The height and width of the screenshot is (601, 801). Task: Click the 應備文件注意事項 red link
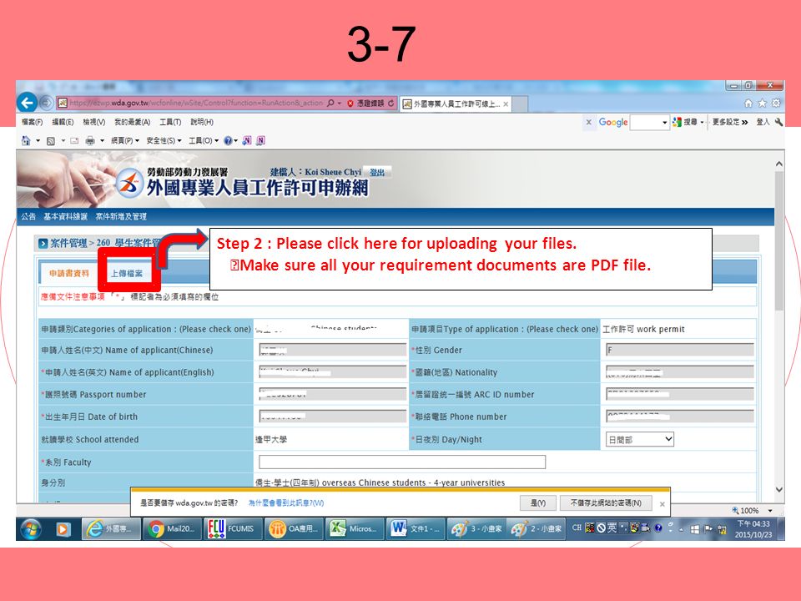click(73, 296)
